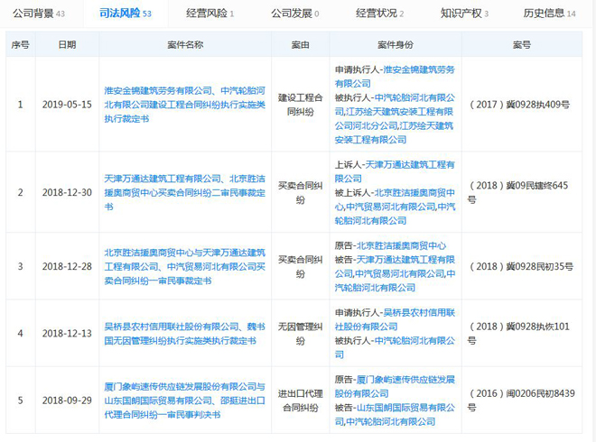
Task: Switch to the 司法风险 tab
Action: [x=125, y=14]
